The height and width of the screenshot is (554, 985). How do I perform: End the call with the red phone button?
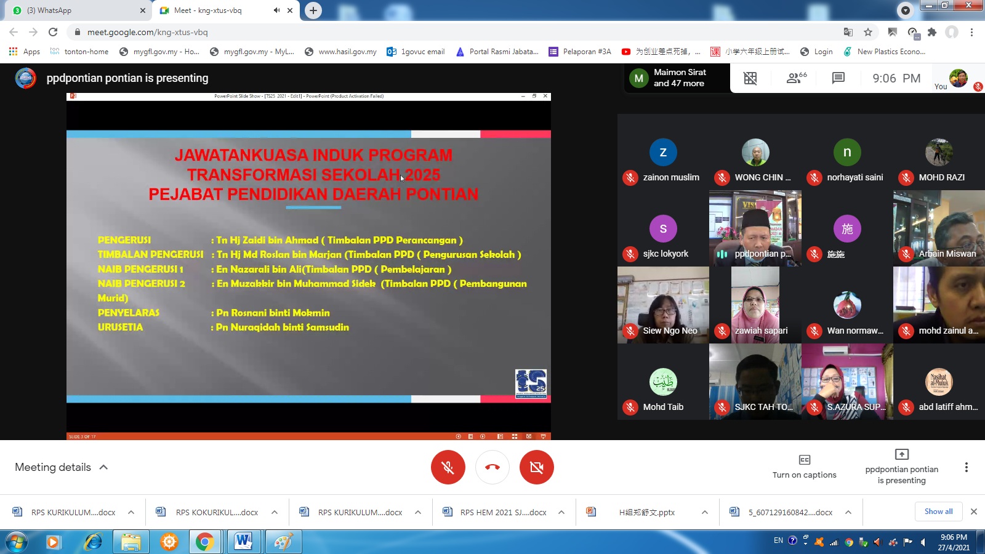pyautogui.click(x=492, y=467)
